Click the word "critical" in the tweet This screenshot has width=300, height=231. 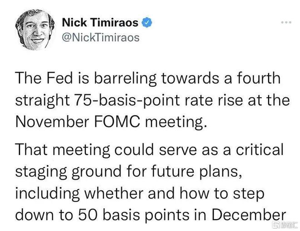coord(260,149)
